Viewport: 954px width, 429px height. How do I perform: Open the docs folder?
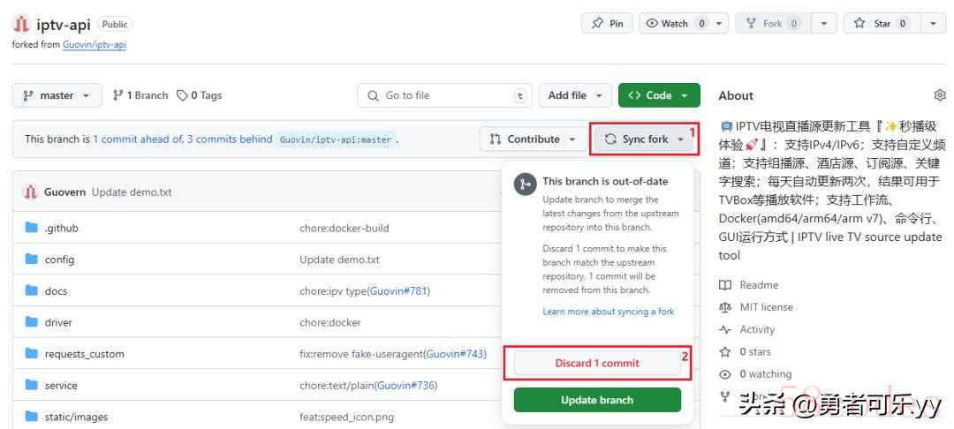pyautogui.click(x=56, y=291)
